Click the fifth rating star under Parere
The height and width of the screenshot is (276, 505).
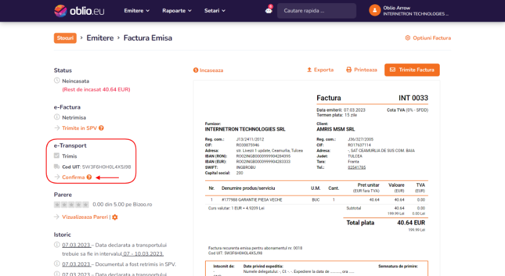86,205
